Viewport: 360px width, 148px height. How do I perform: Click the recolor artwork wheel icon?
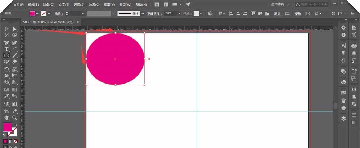tap(210, 14)
